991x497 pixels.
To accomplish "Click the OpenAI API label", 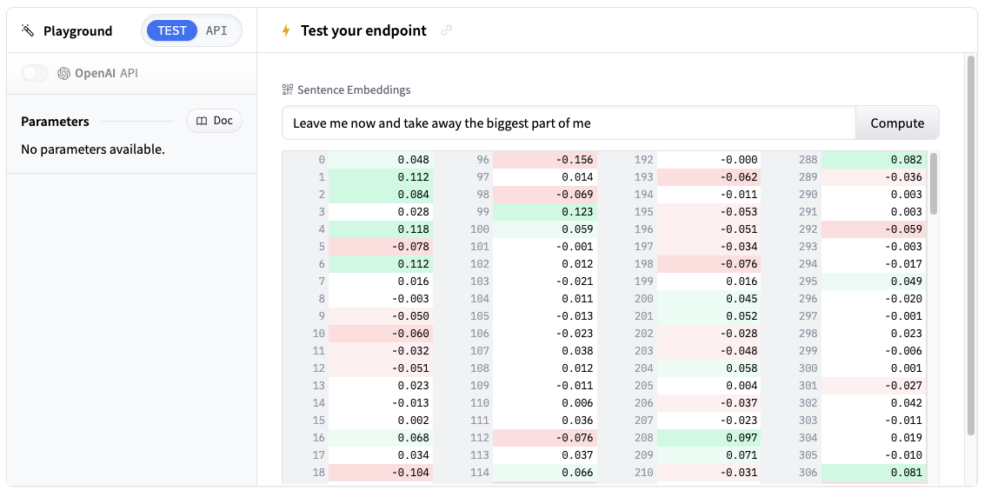I will pyautogui.click(x=106, y=73).
